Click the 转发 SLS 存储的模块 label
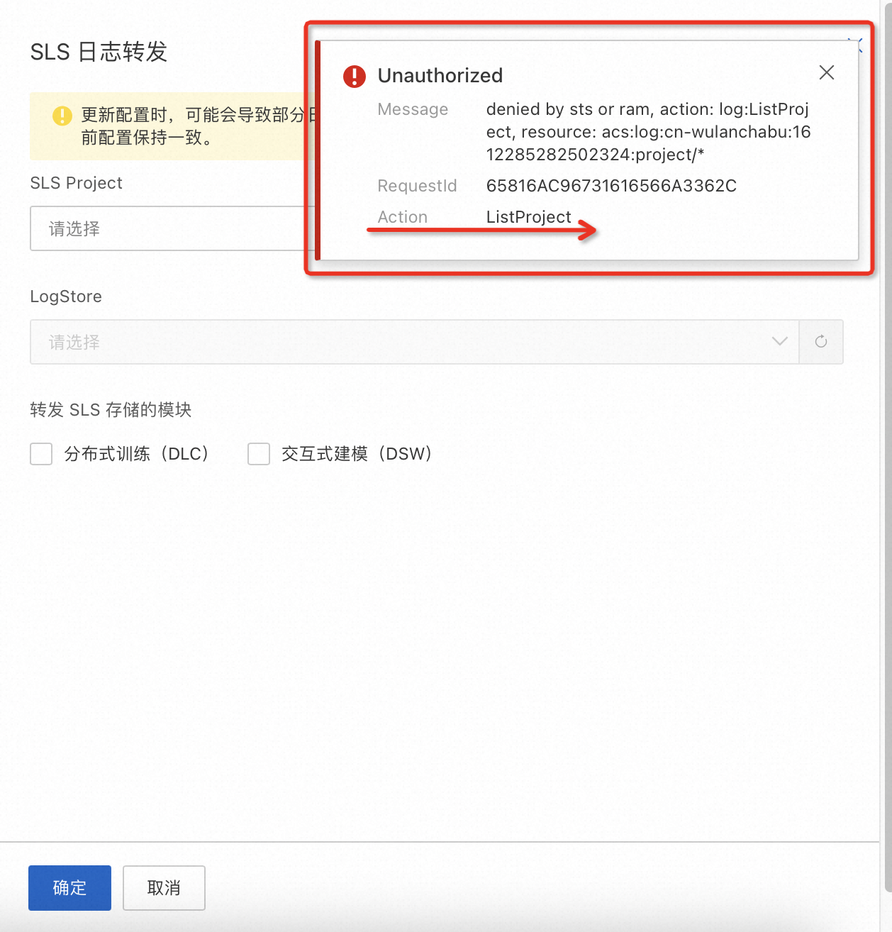892x932 pixels. 111,410
